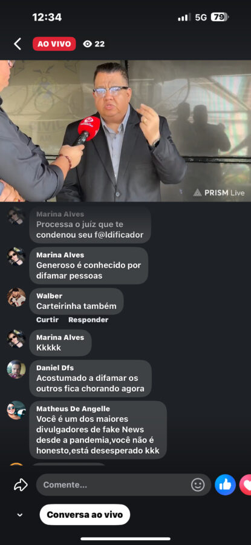Open the Conversa ao vivo selector
Screen dimensions: 251x545
pos(85,514)
